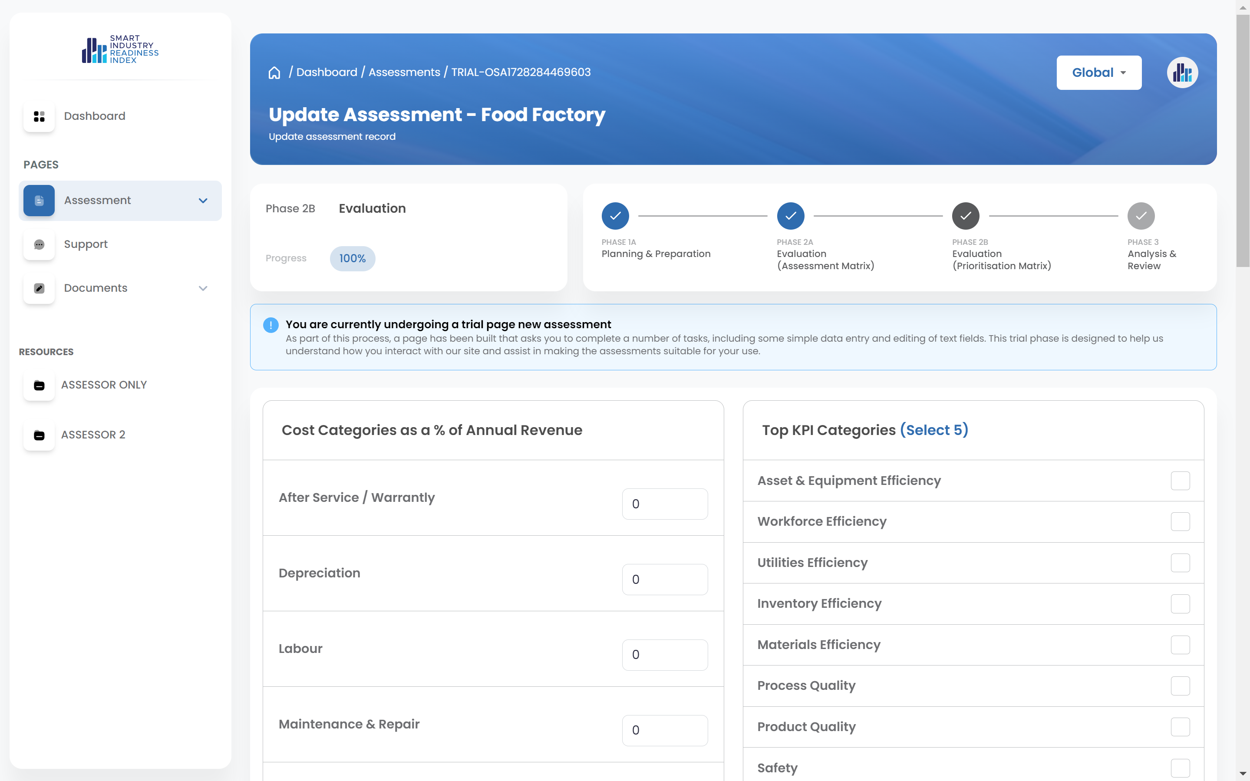Expand the Documents menu chevron
The height and width of the screenshot is (781, 1250).
[203, 288]
